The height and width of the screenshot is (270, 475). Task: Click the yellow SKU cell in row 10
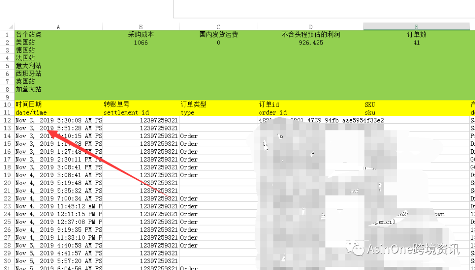click(x=417, y=105)
